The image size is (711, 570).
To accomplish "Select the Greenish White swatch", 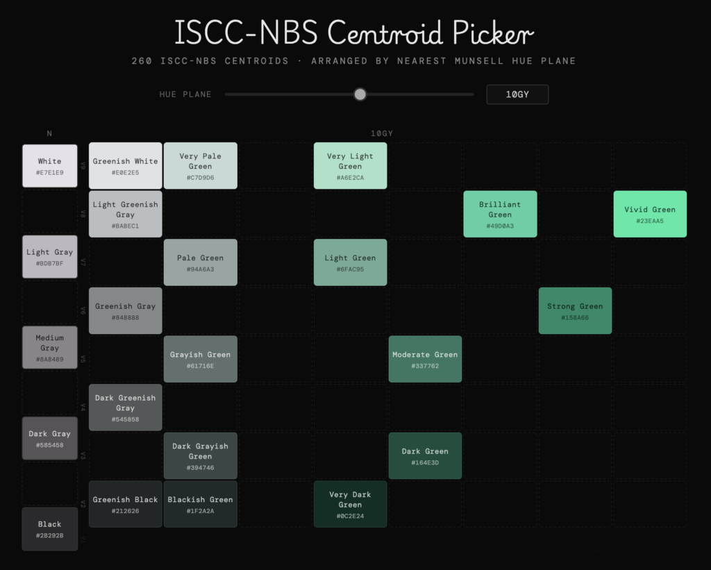I will (x=125, y=165).
